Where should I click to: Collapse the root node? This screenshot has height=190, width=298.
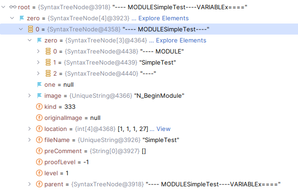(4, 7)
